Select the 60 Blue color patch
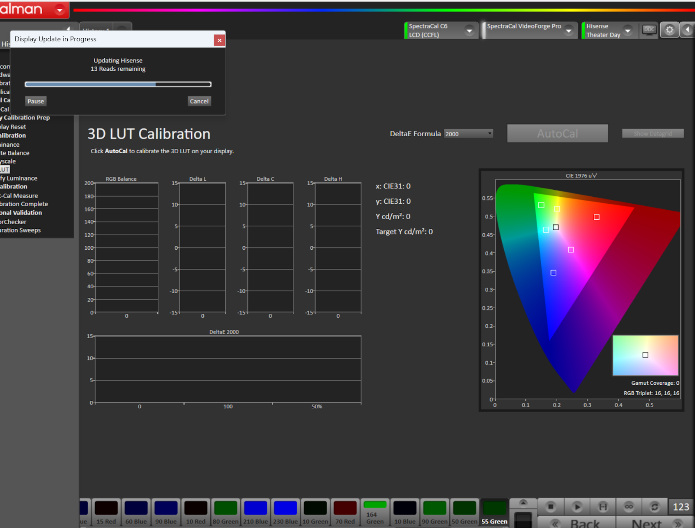 pyautogui.click(x=136, y=512)
